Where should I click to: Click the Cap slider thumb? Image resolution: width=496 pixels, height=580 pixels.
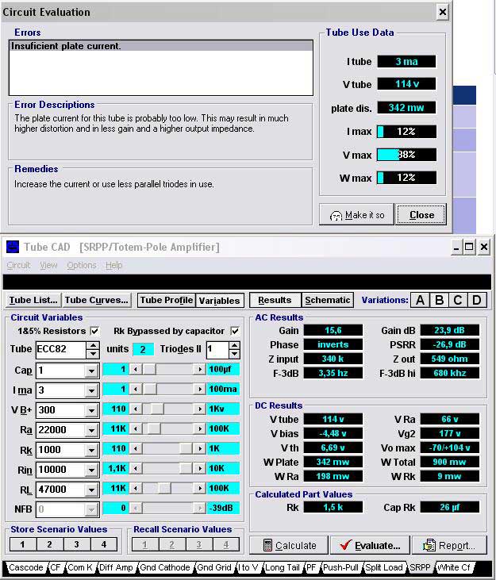(x=149, y=369)
